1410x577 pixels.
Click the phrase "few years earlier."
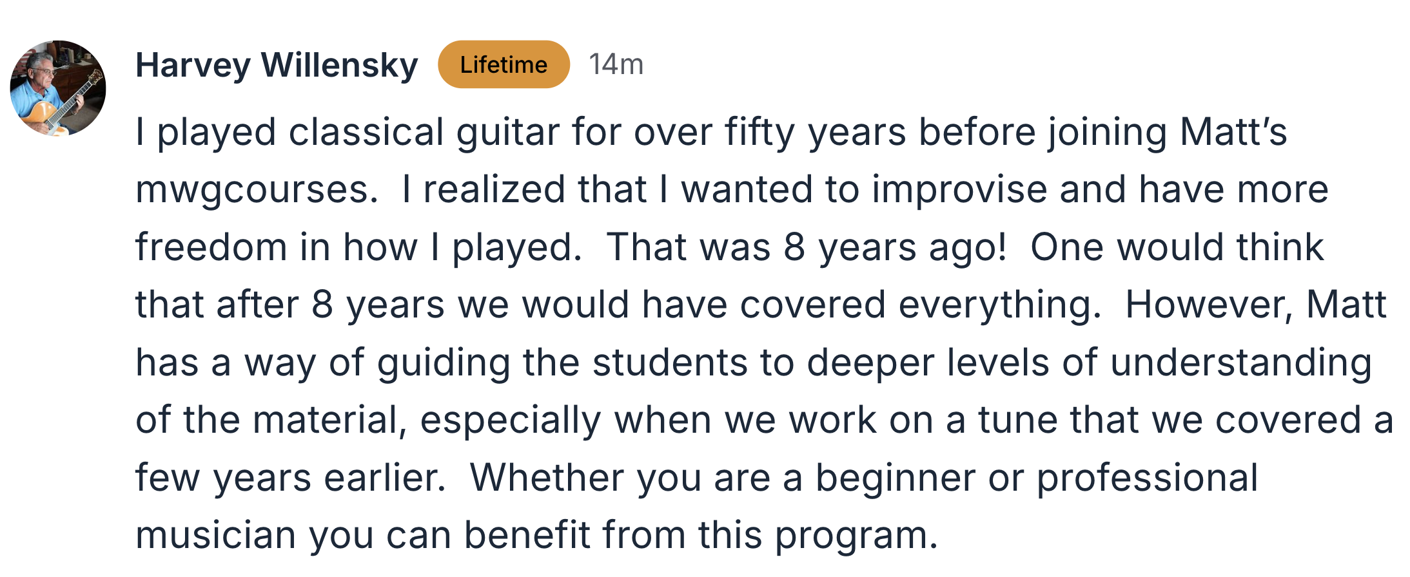pyautogui.click(x=291, y=478)
